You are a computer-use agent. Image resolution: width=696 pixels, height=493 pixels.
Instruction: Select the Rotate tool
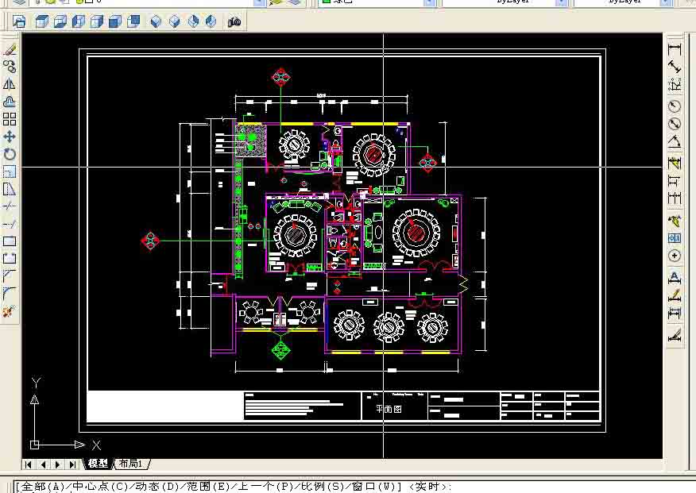10,154
